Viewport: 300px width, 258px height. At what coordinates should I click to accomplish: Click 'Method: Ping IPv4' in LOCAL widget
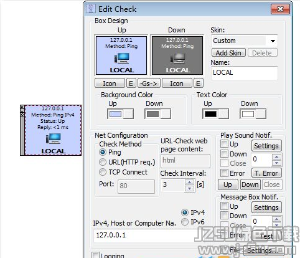53,115
